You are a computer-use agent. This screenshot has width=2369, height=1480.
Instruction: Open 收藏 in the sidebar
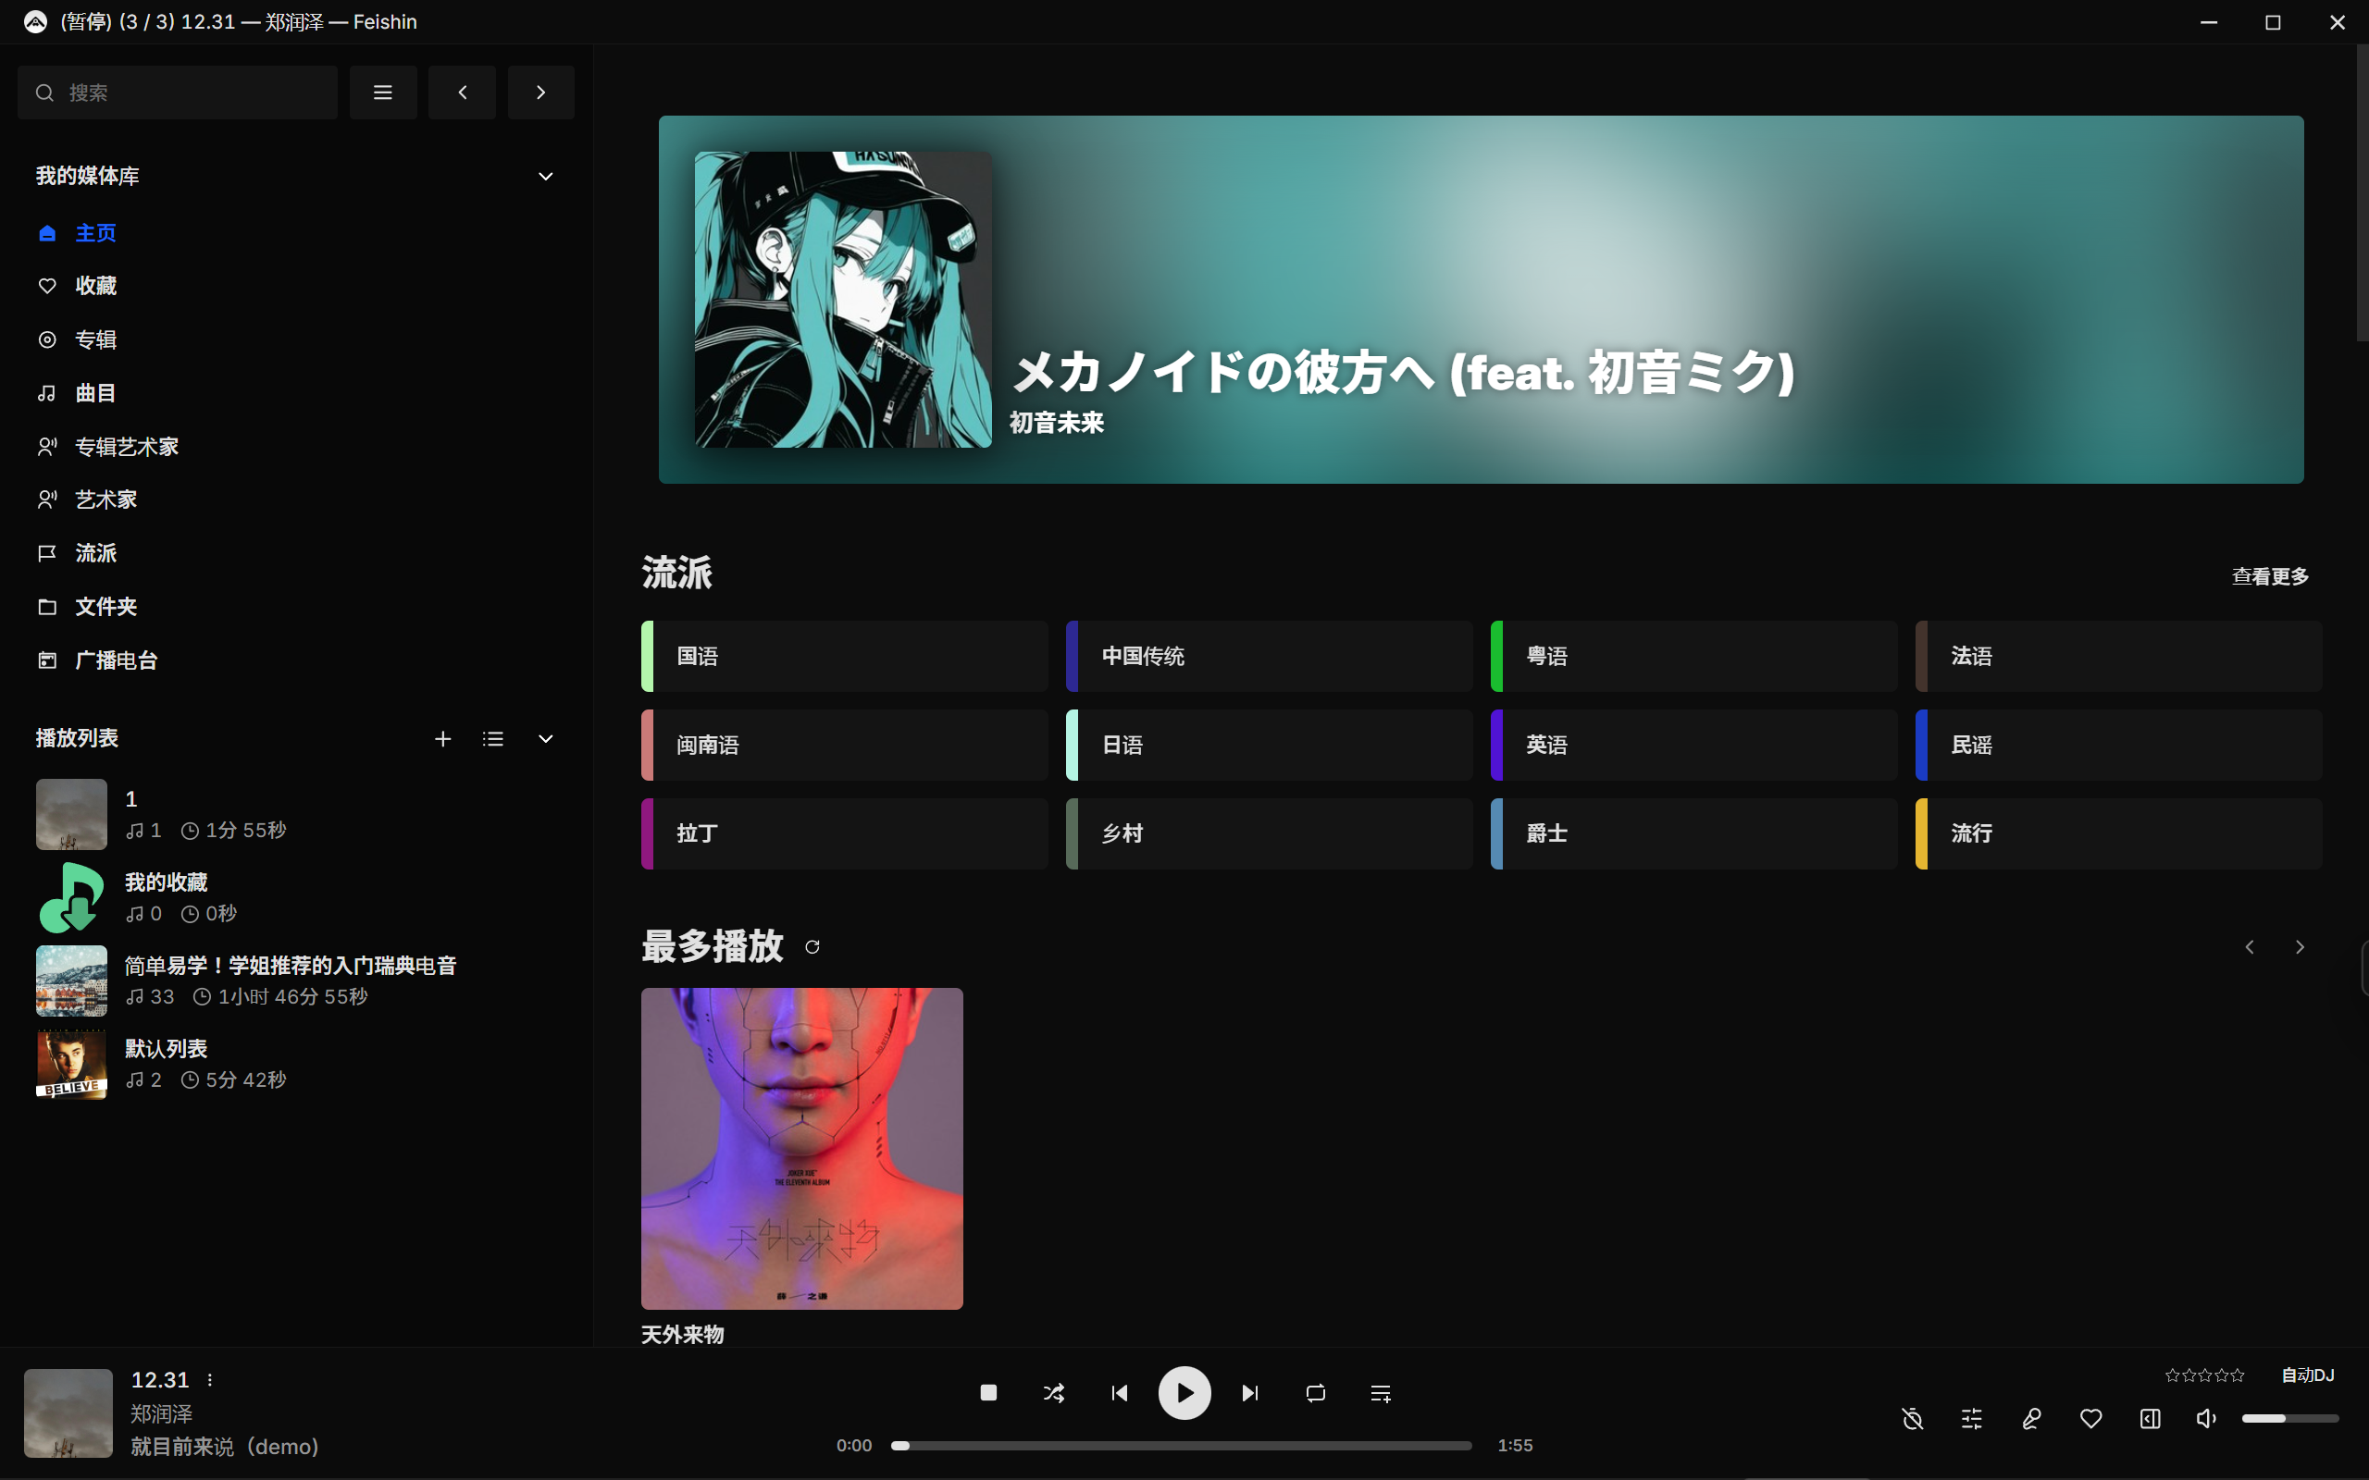(x=295, y=286)
